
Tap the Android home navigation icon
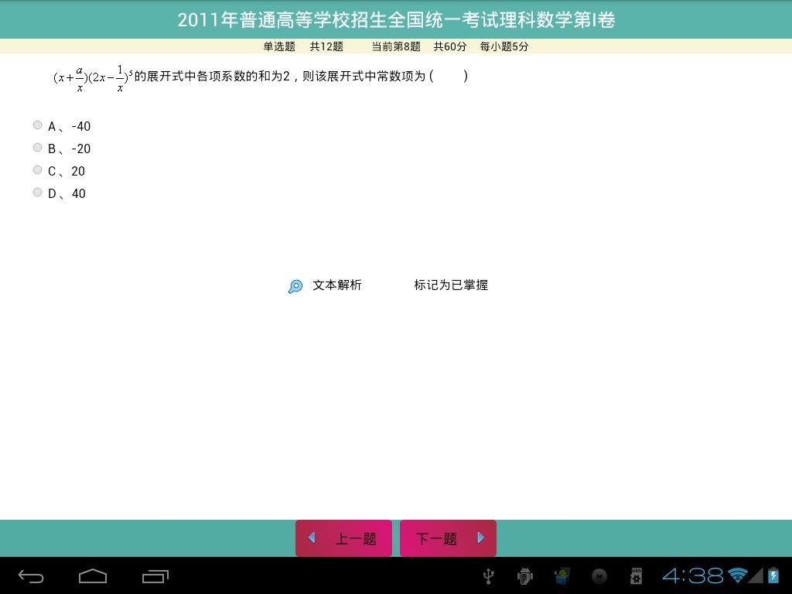[x=93, y=576]
